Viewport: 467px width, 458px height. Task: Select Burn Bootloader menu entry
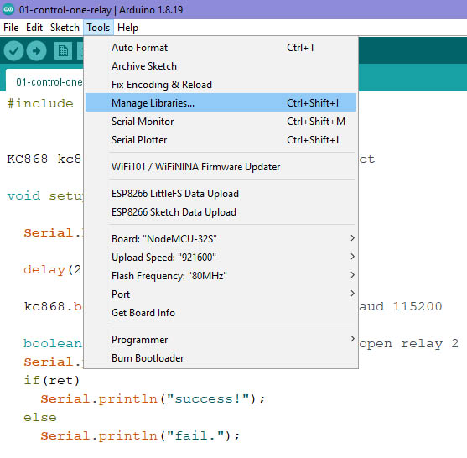click(x=221, y=358)
